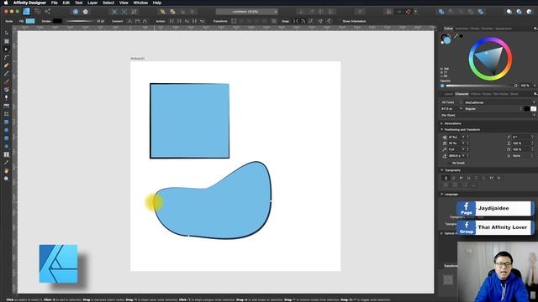The width and height of the screenshot is (538, 302).
Task: Select the Transparency tool
Action: pos(6,97)
